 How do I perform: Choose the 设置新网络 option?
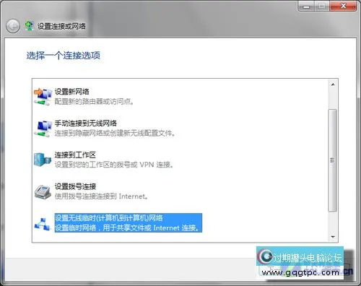coord(71,92)
